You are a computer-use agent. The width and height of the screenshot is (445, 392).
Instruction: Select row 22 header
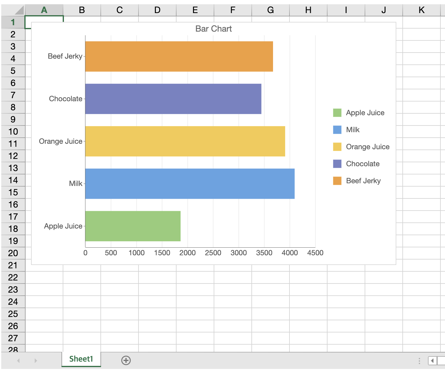pos(13,277)
